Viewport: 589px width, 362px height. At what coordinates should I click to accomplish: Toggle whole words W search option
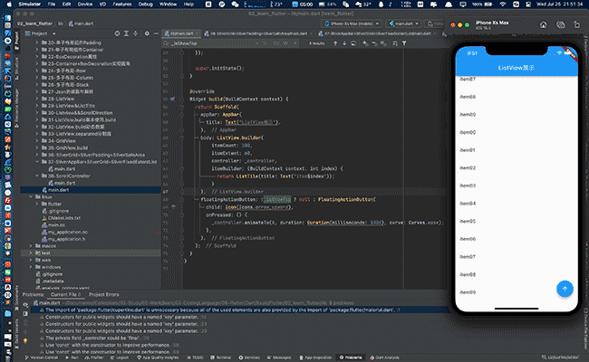285,43
